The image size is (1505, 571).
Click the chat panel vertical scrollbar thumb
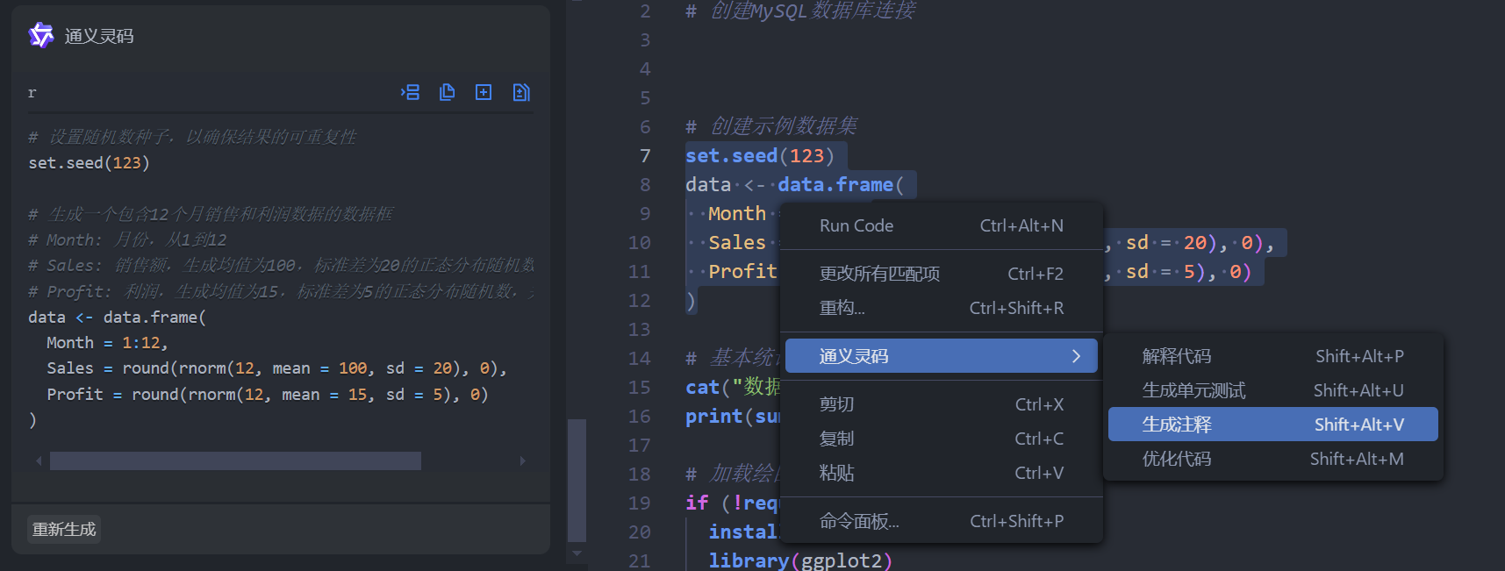pos(577,481)
